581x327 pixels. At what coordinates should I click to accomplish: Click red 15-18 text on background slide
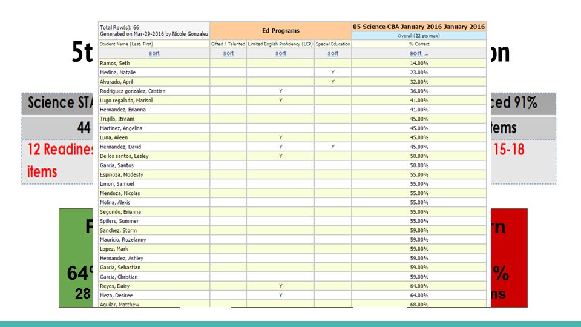[x=508, y=150]
